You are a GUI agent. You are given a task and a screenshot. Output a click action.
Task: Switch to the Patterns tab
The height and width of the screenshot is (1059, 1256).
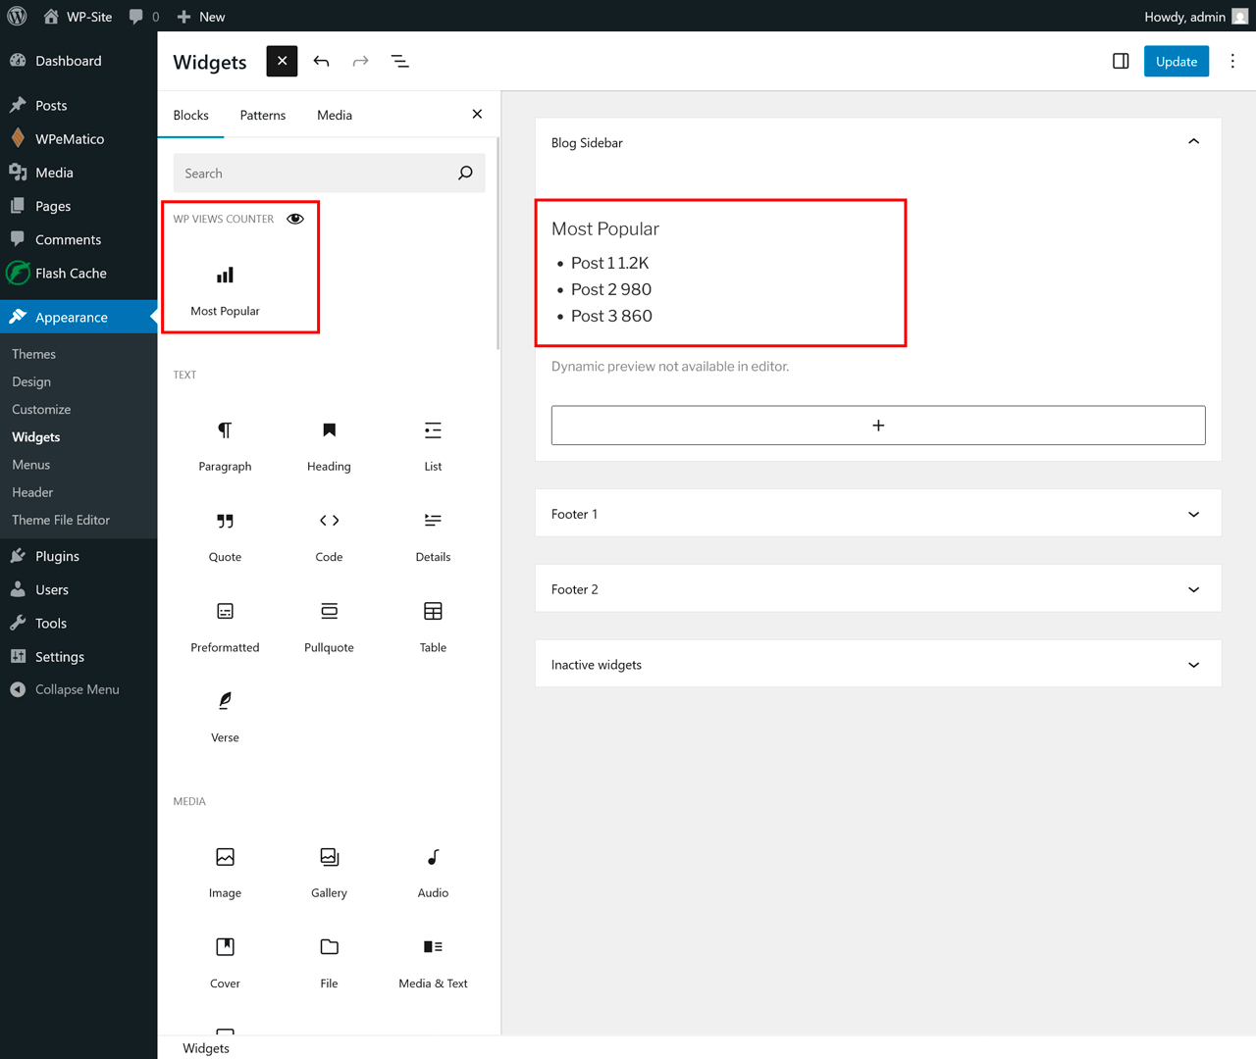pyautogui.click(x=263, y=116)
